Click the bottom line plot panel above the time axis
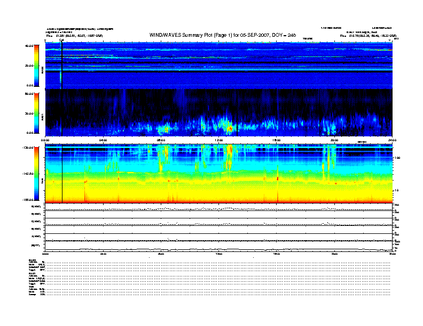 pyautogui.click(x=219, y=246)
